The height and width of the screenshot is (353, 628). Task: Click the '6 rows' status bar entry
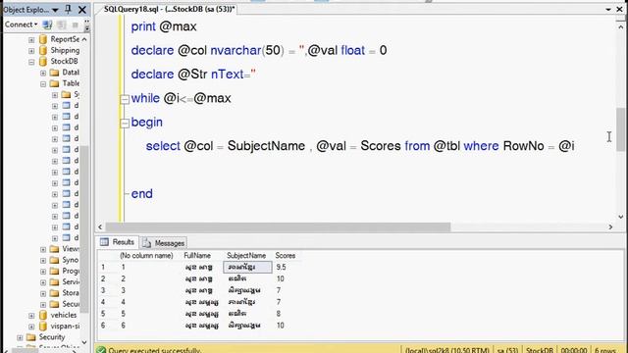tap(605, 350)
